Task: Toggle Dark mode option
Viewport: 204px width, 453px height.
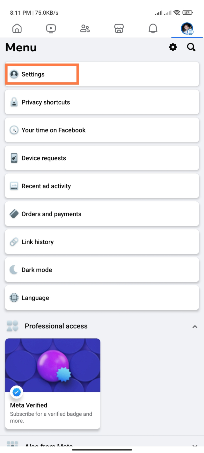Action: 102,270
